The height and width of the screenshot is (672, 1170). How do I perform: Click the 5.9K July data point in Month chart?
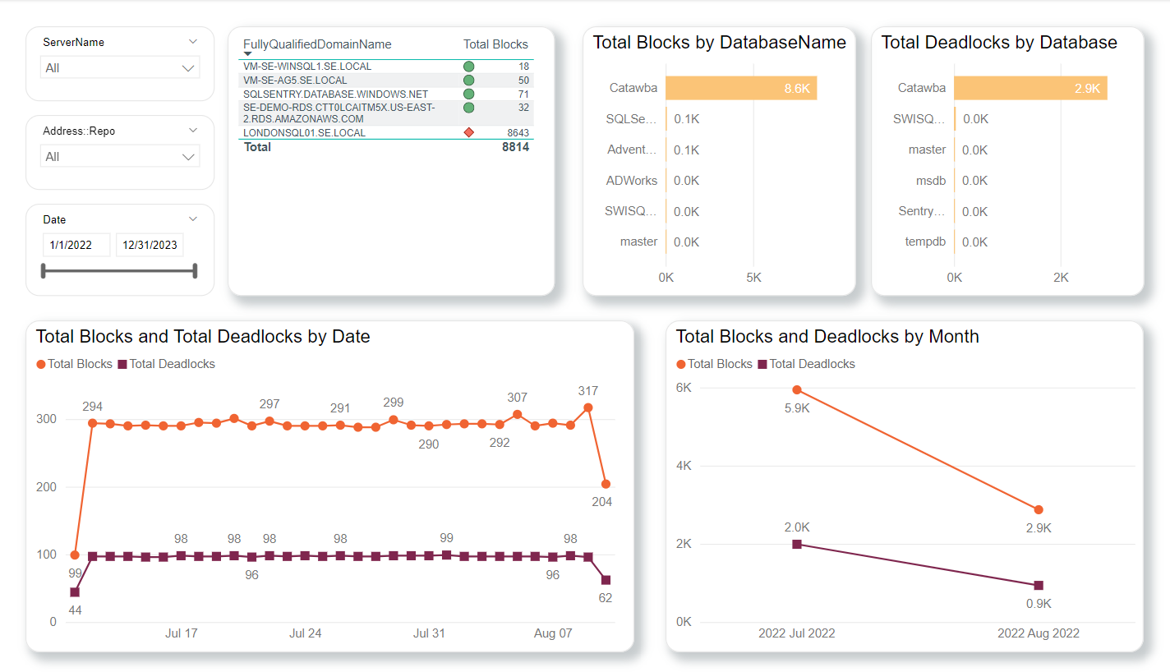pos(796,389)
